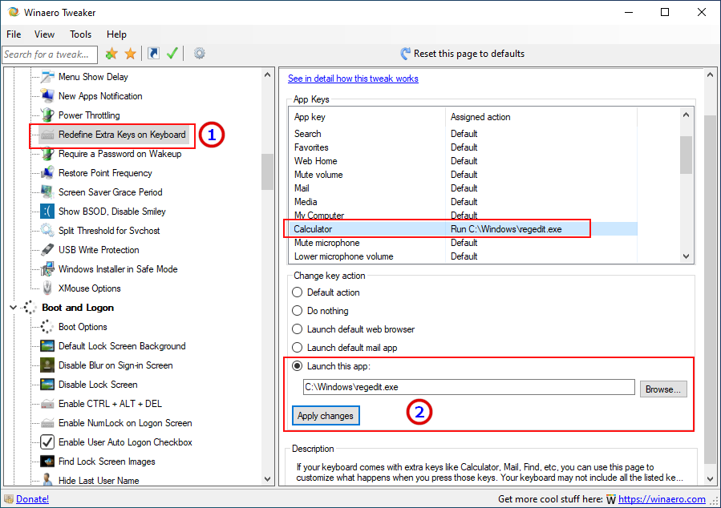Image resolution: width=721 pixels, height=508 pixels.
Task: Click the Power Throttling icon
Action: 47,115
